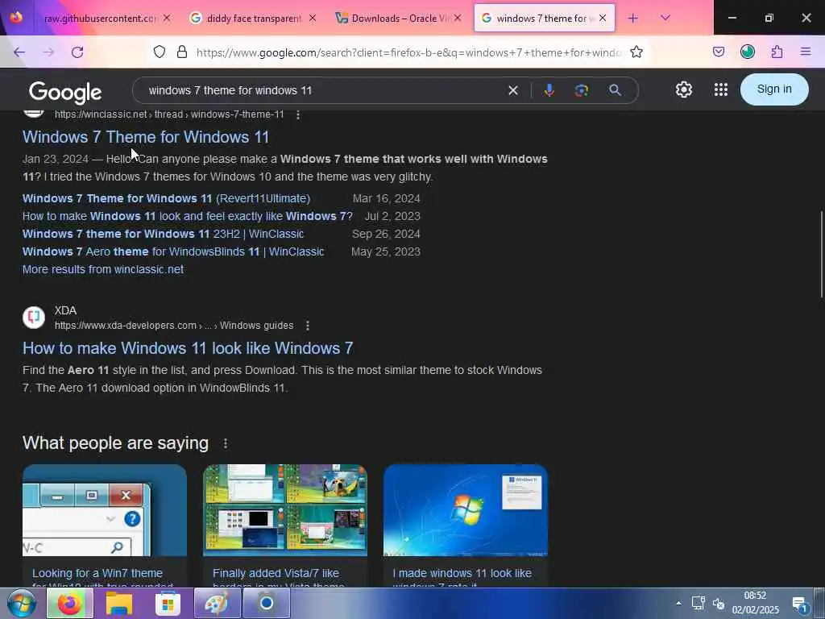Open the Extensions puzzle icon

coord(777,52)
